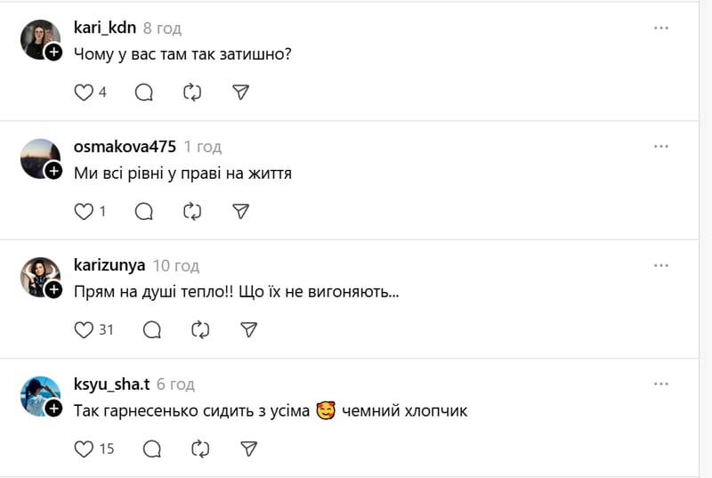Viewport: 712px width, 478px height.
Task: Share kari_kdn's comment via send icon
Action: click(240, 92)
